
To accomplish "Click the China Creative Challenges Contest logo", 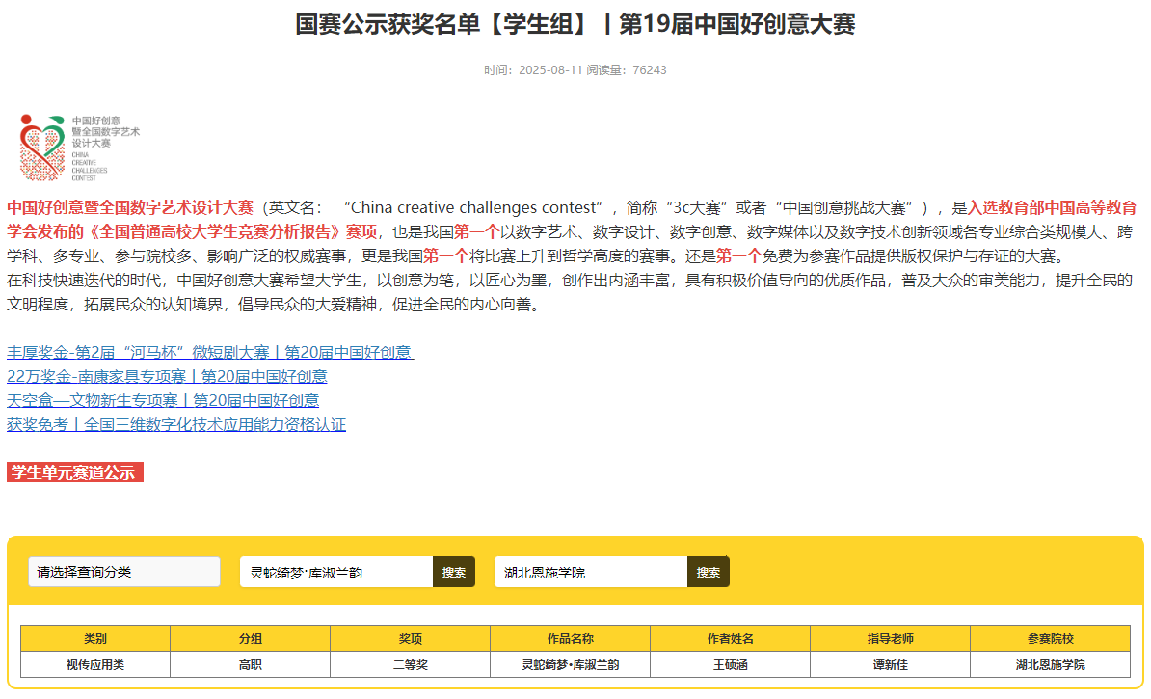I will click(x=78, y=148).
